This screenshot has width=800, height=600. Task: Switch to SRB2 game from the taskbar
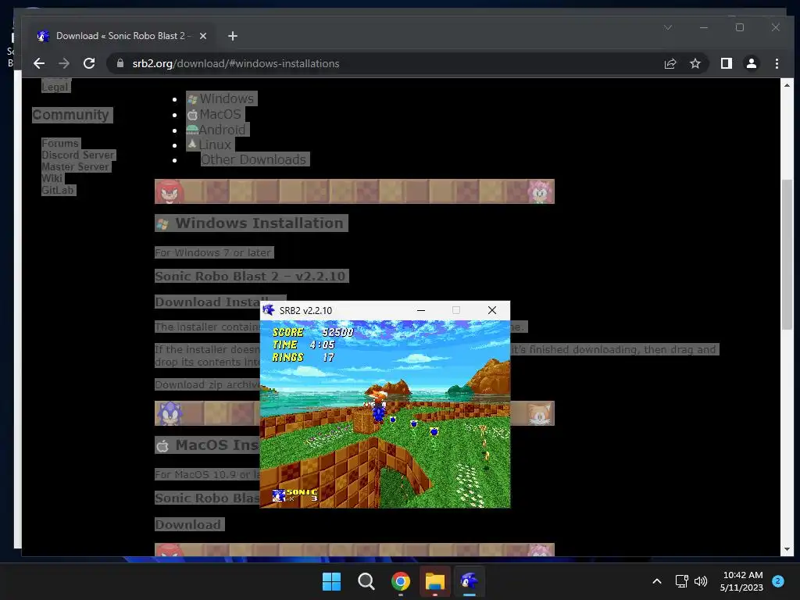click(x=470, y=581)
